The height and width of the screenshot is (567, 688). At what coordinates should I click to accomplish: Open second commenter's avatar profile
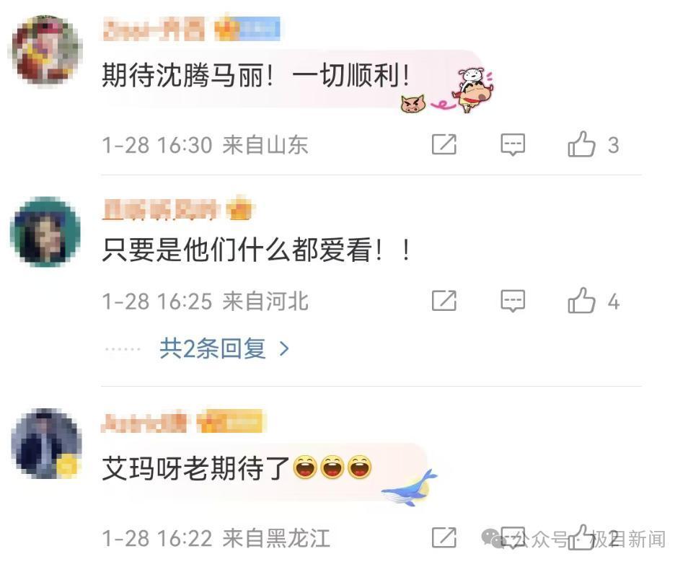[x=45, y=232]
